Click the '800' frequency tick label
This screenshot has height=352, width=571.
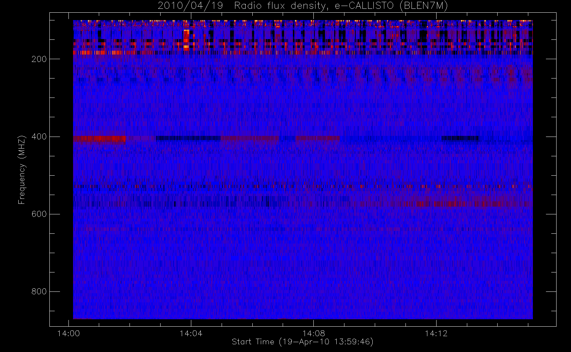39,291
